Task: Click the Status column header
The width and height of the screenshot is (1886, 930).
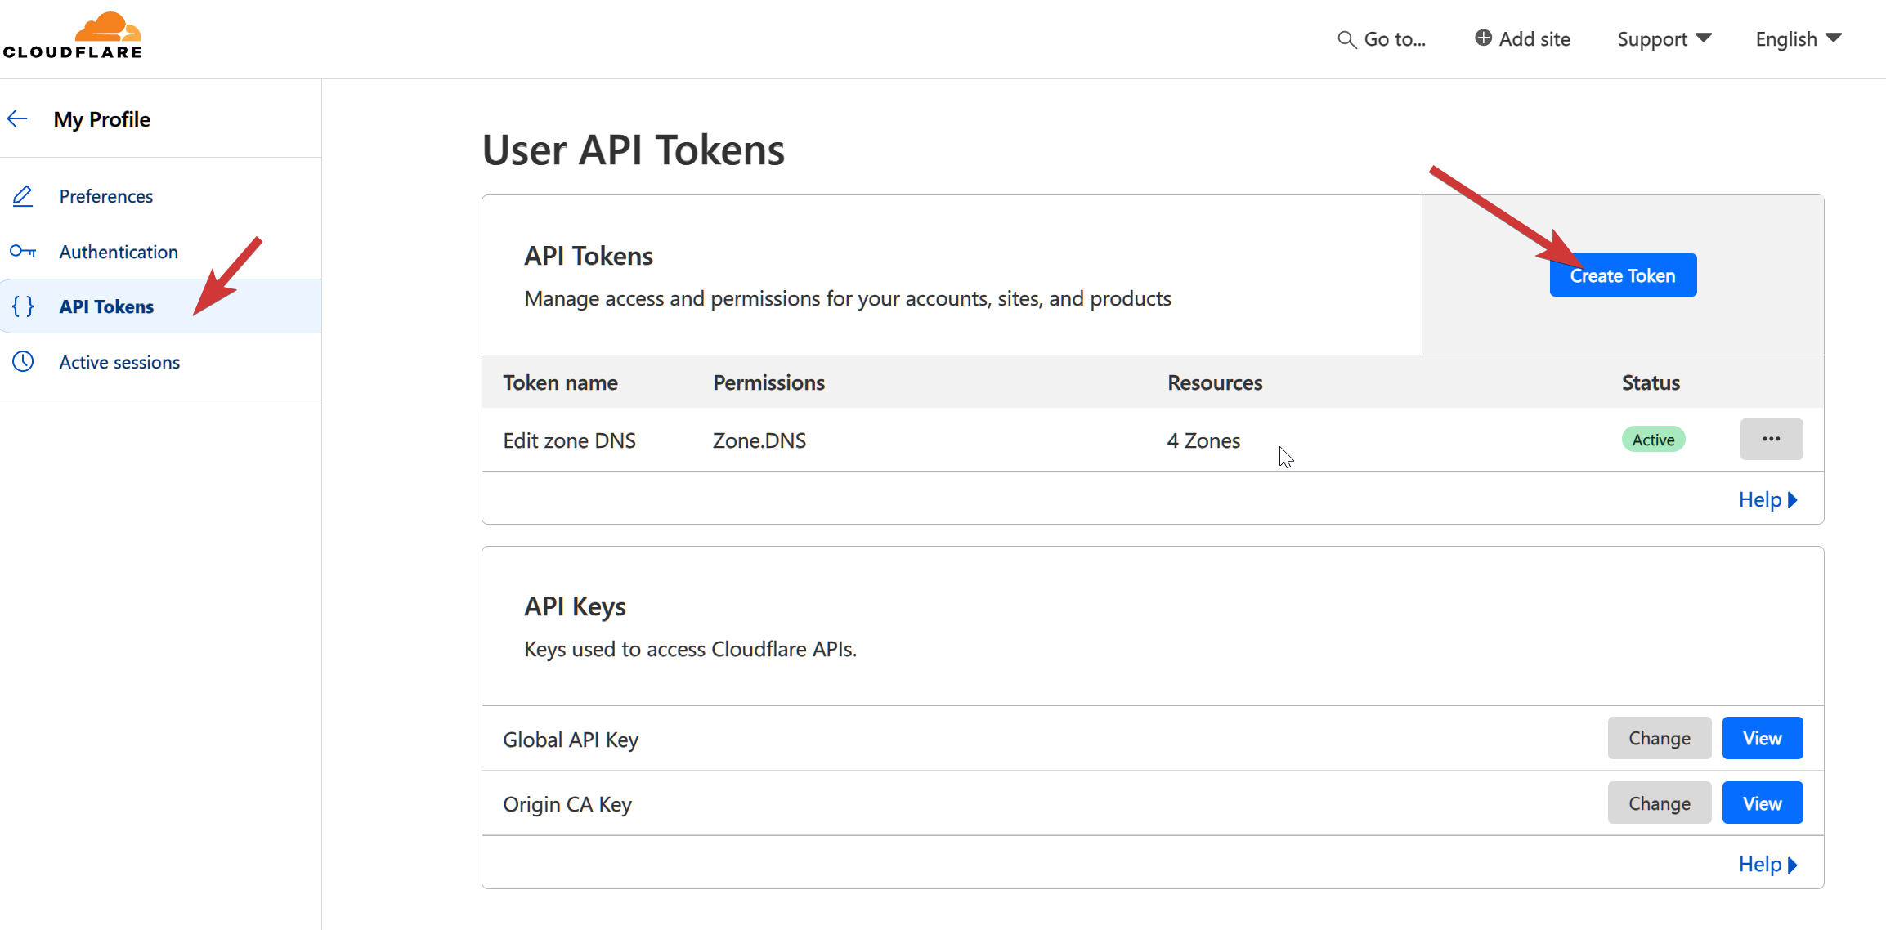Action: (1651, 382)
